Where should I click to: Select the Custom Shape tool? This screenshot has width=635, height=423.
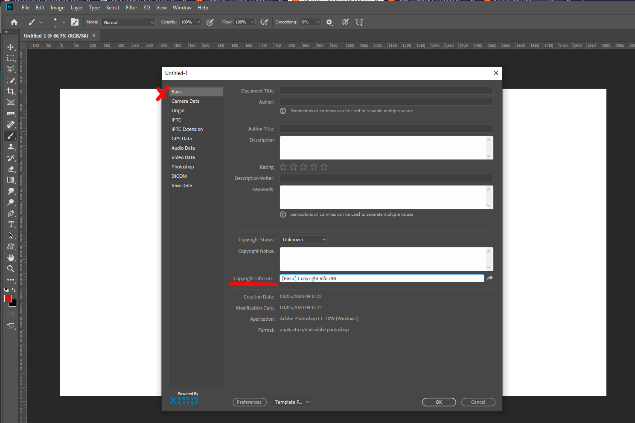click(x=11, y=246)
